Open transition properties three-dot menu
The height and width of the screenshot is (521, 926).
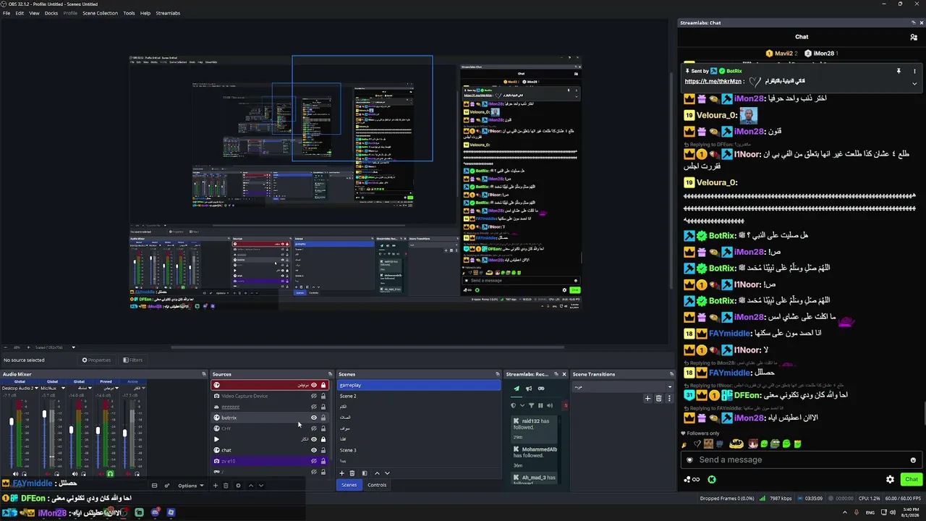pos(668,398)
